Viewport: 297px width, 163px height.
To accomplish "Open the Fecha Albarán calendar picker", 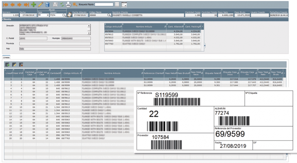I will tap(87, 15).
